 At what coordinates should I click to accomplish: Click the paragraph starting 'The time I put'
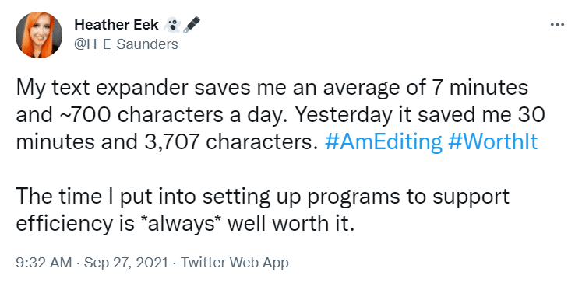(263, 211)
